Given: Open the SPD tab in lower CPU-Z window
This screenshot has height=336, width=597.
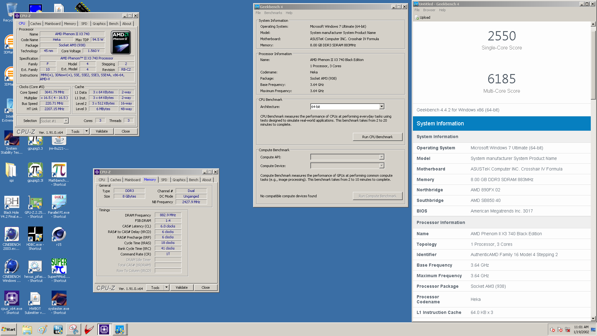Looking at the screenshot, I should (x=164, y=180).
